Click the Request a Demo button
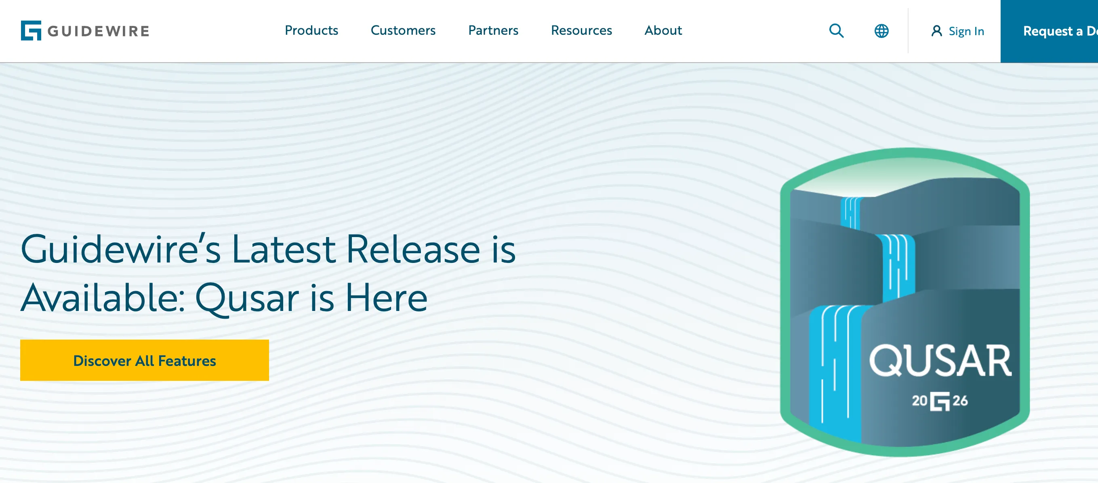 1050,31
